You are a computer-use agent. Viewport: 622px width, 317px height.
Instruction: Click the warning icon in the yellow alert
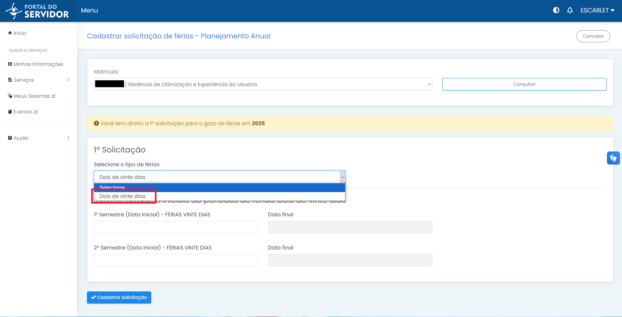pyautogui.click(x=96, y=124)
